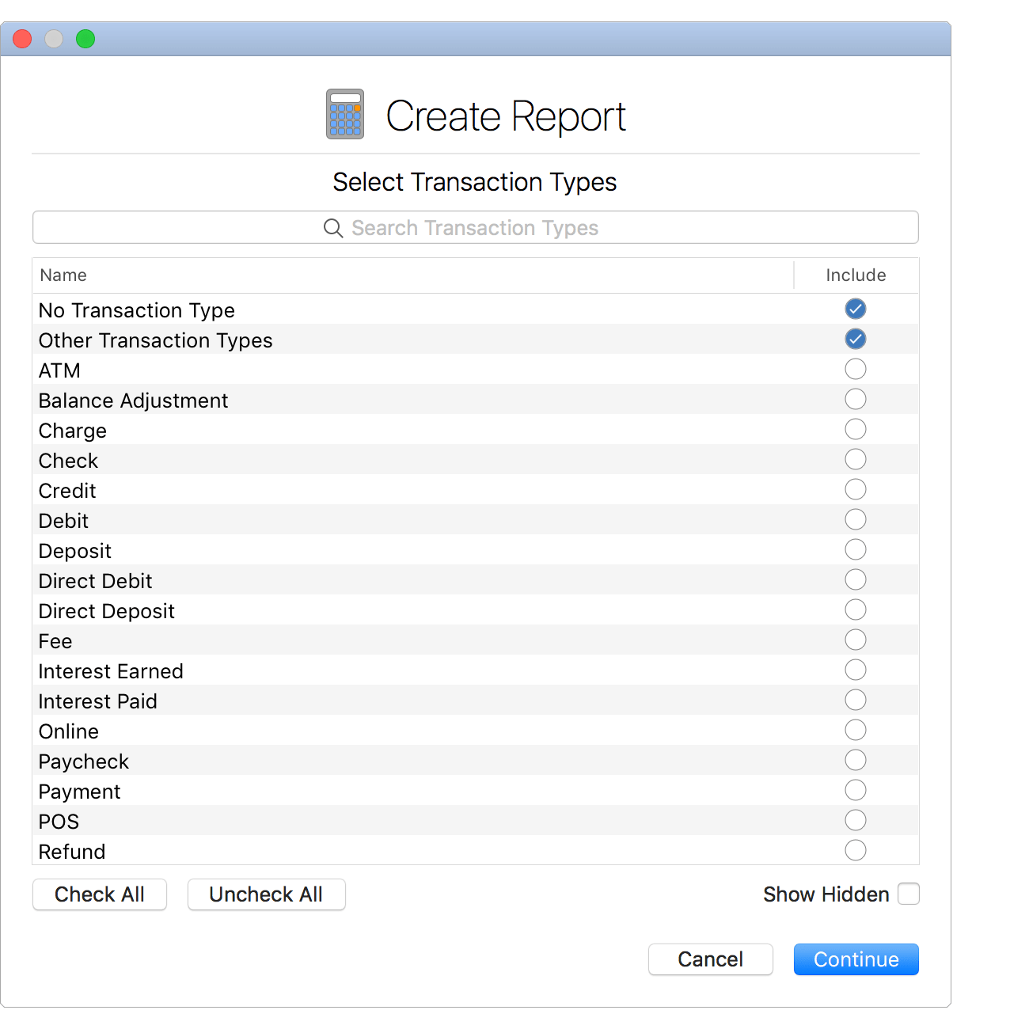Select the Interest Earned row name
This screenshot has height=1029, width=1029.
[111, 671]
